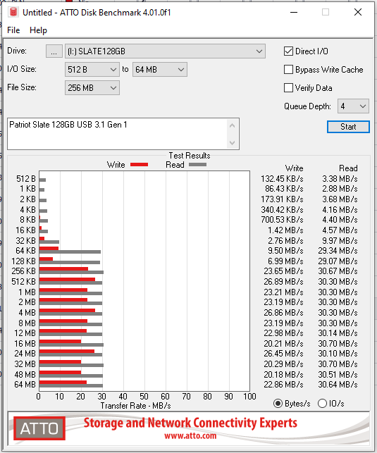This screenshot has height=453, width=377.
Task: Click the 3.38 MB/s read value
Action: coord(340,179)
